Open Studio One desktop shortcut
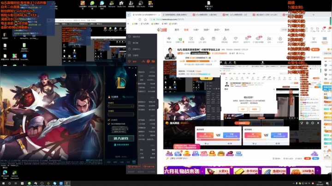This screenshot has width=332, height=186. pos(121,4)
